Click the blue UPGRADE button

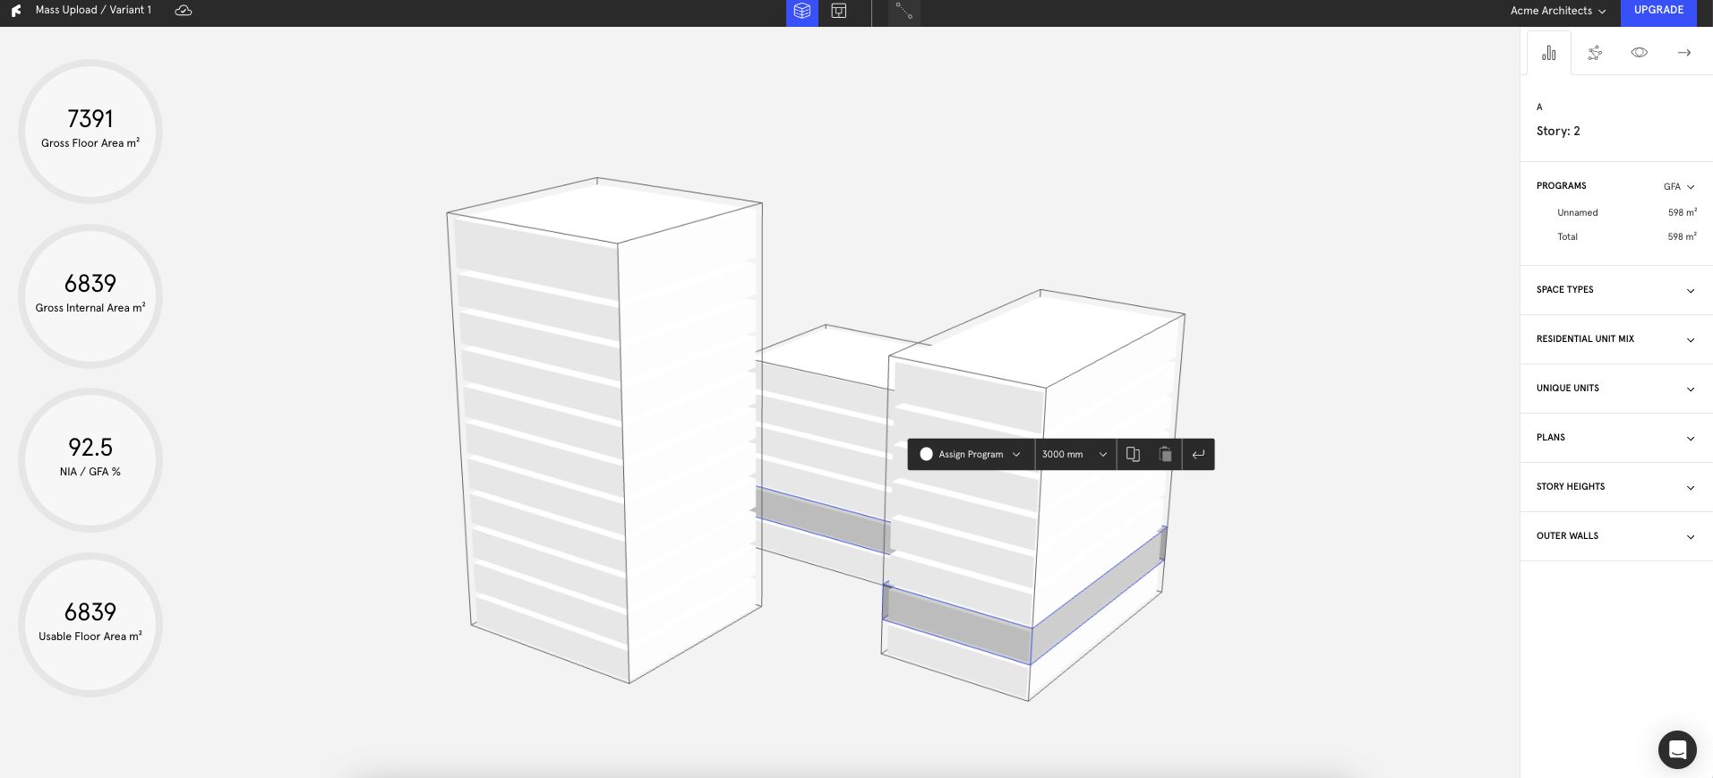(1658, 11)
